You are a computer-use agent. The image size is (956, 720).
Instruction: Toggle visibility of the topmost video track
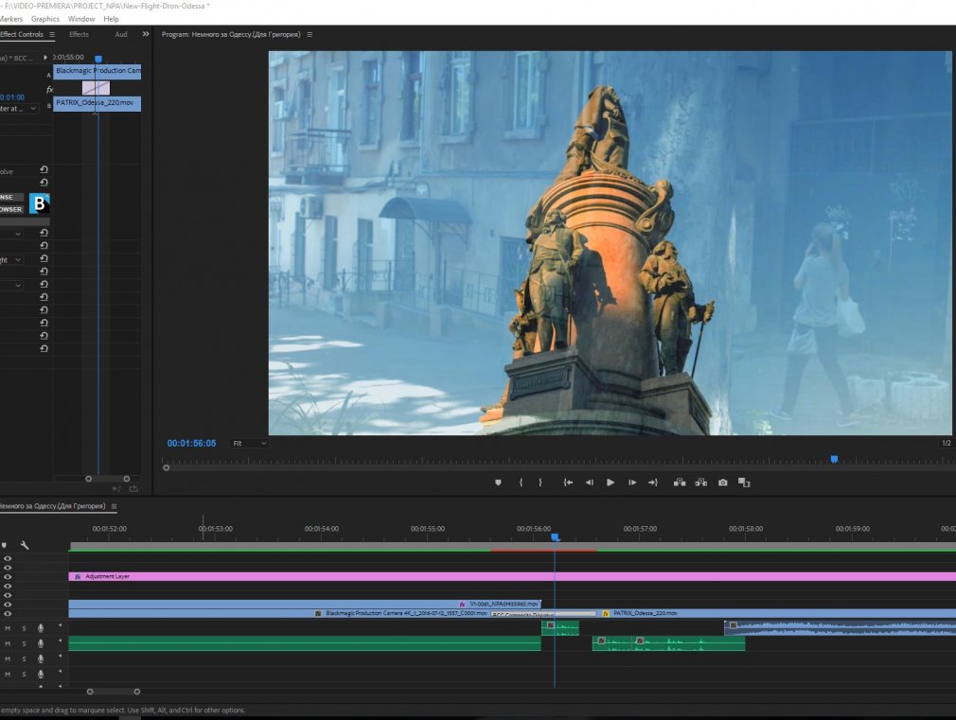tap(8, 558)
